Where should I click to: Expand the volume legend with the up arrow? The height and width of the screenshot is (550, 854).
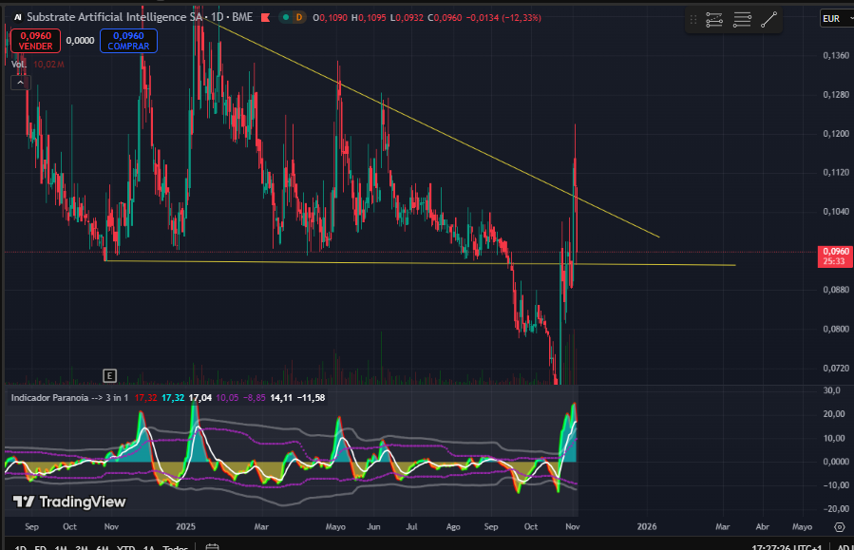click(x=20, y=82)
